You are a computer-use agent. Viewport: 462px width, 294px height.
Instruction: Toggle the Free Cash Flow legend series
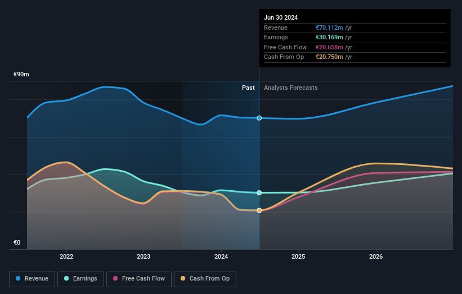pyautogui.click(x=139, y=279)
